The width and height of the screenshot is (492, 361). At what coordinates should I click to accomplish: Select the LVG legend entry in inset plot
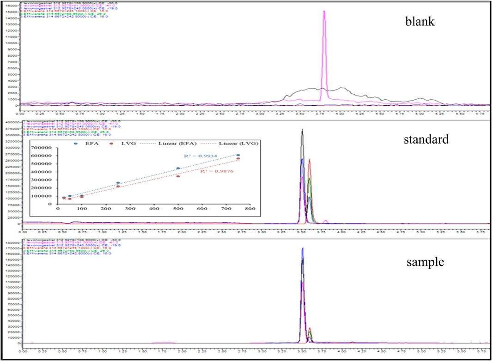[123, 143]
